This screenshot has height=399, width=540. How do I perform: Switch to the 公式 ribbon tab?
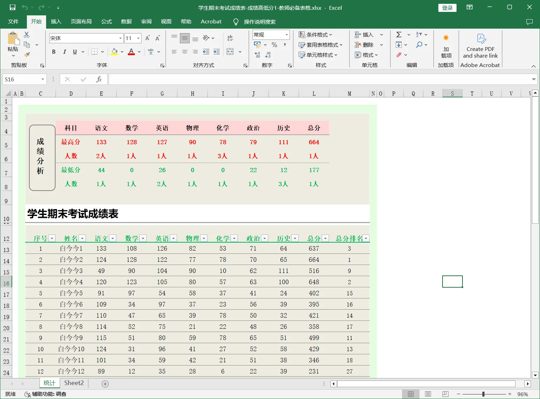click(x=107, y=22)
